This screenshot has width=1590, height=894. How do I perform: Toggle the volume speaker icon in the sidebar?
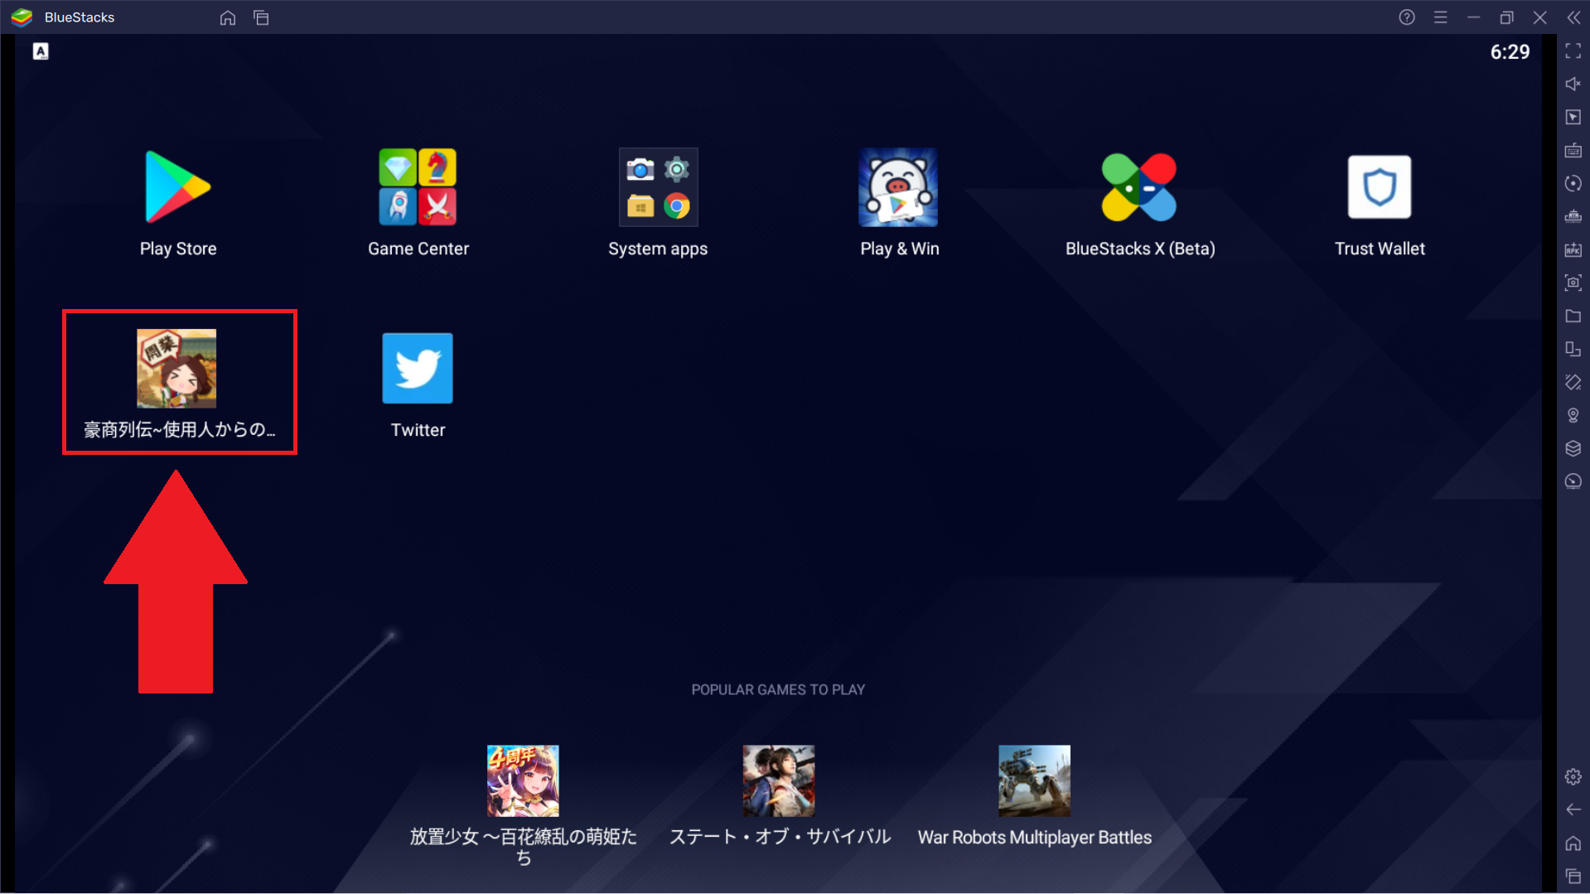[x=1573, y=85]
